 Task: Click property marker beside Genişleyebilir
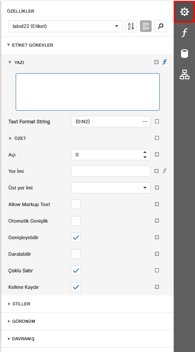(157, 237)
